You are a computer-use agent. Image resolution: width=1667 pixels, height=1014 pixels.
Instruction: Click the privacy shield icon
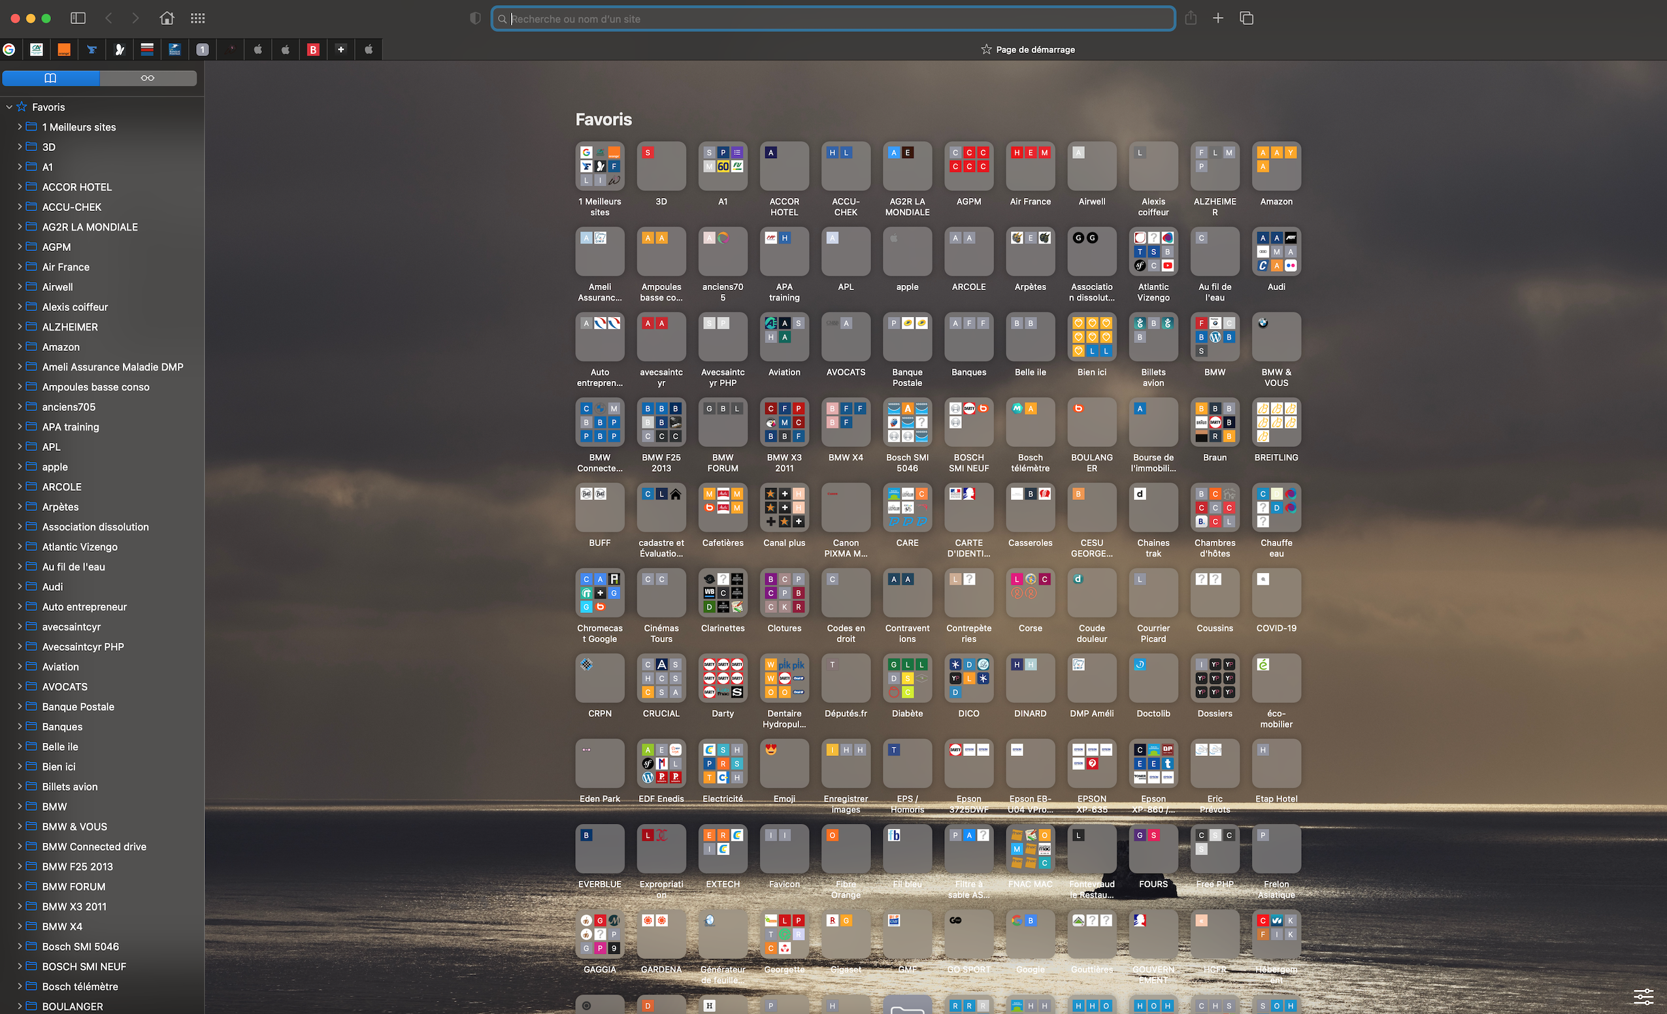pos(475,18)
